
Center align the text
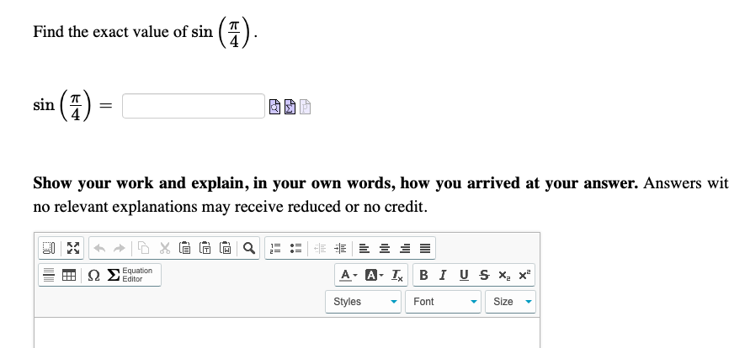point(385,248)
